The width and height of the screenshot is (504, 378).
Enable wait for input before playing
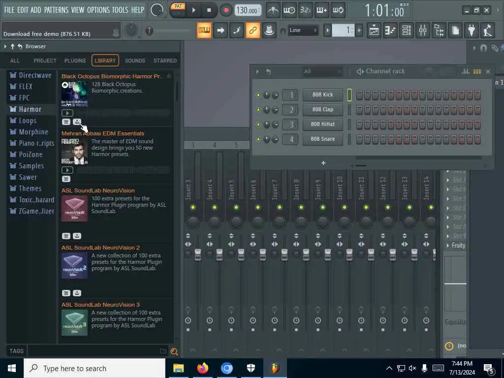tap(289, 10)
